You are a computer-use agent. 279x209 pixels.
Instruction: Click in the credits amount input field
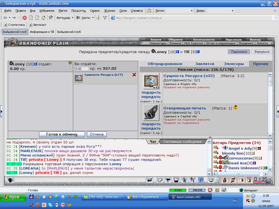tap(81, 69)
